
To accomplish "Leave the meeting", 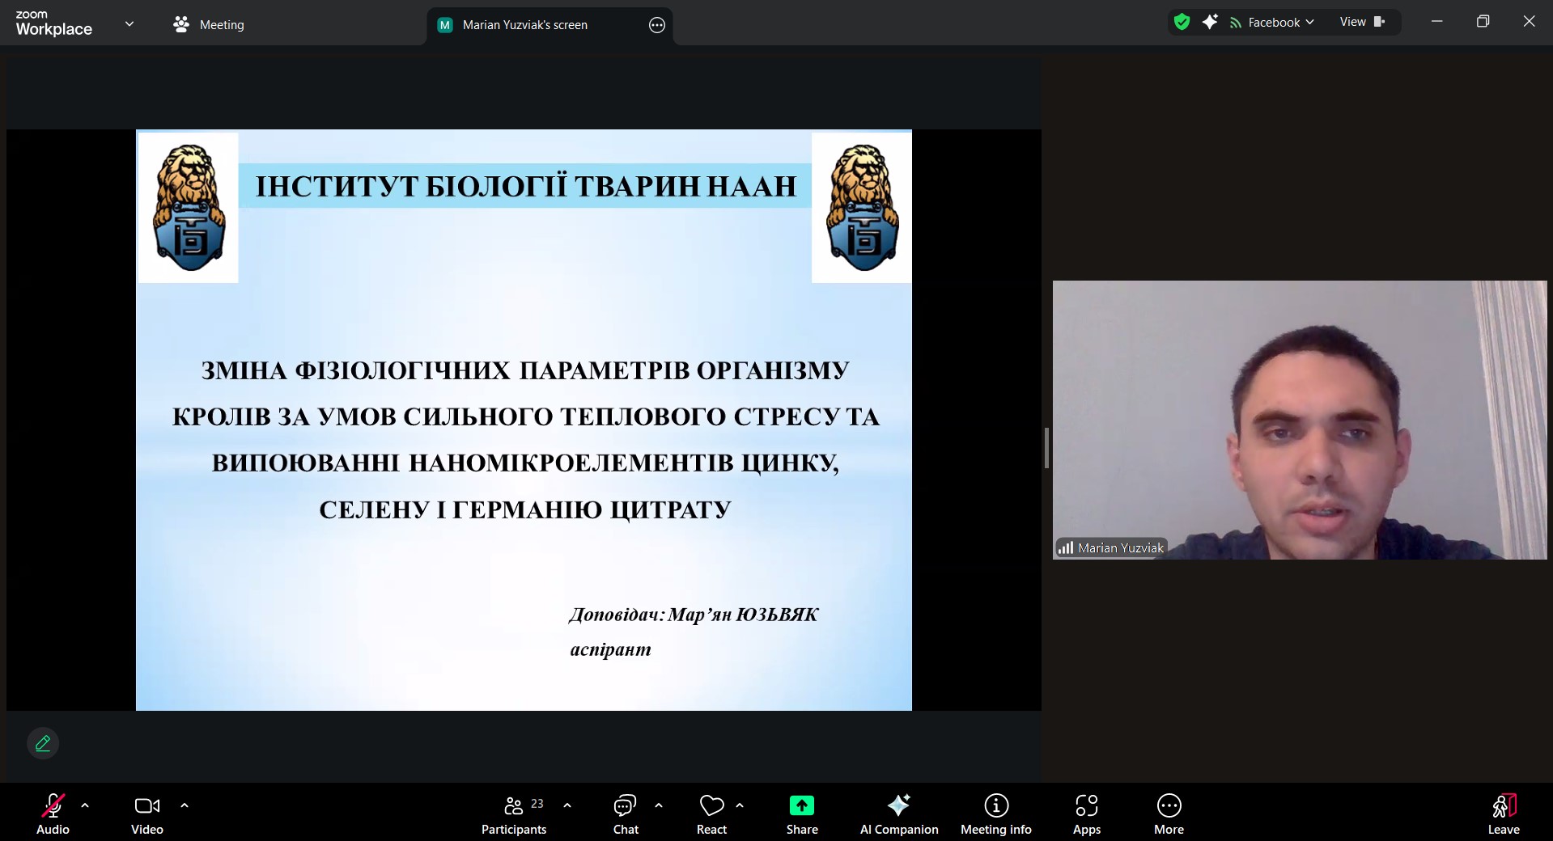I will 1503,813.
